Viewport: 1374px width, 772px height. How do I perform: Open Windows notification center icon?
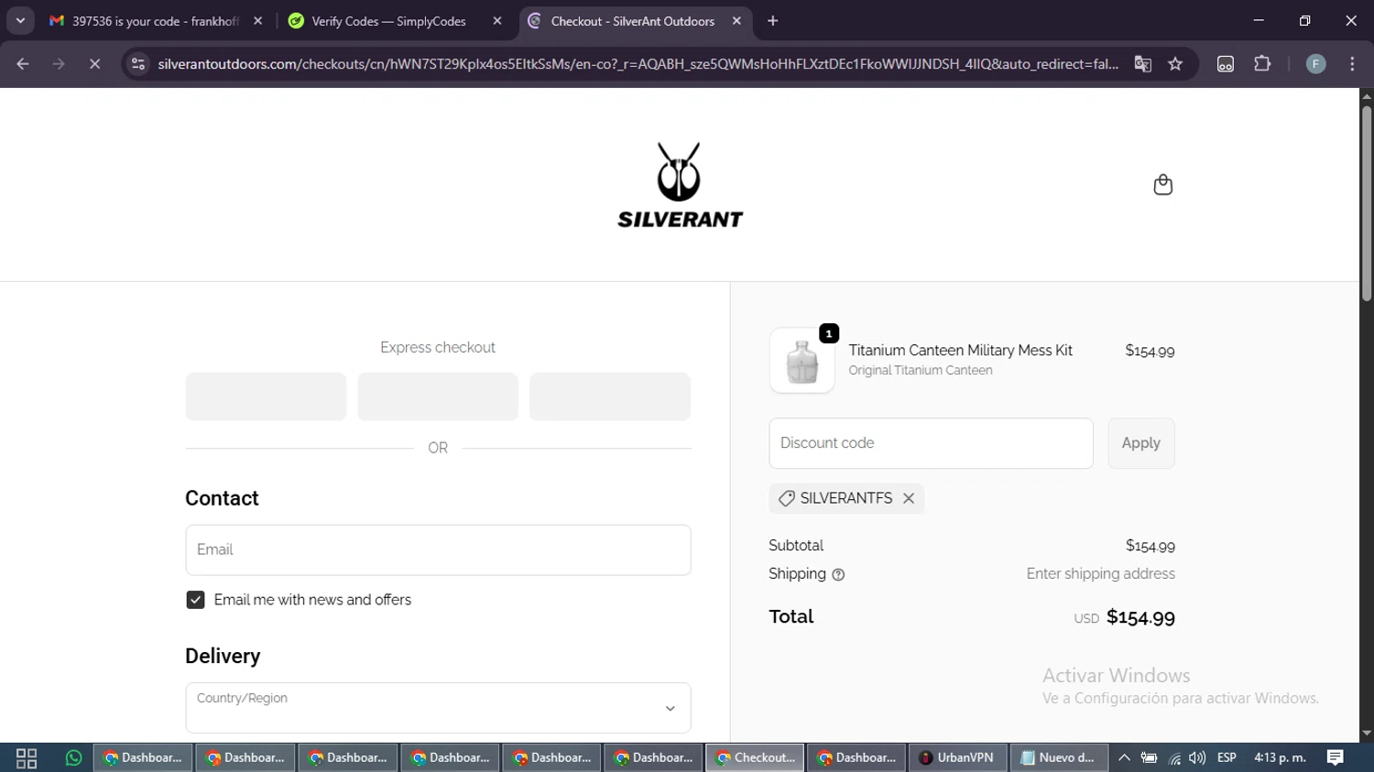[1336, 757]
